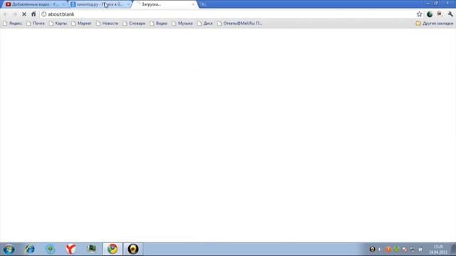Viewport: 456px width, 256px height.
Task: Click the taskbar clock and date
Action: tap(438, 250)
